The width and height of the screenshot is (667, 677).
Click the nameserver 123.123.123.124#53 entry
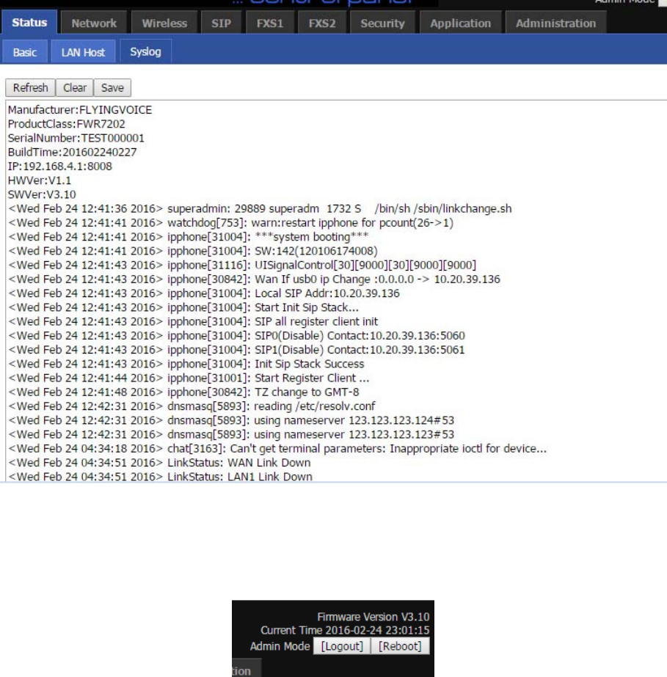(x=231, y=420)
